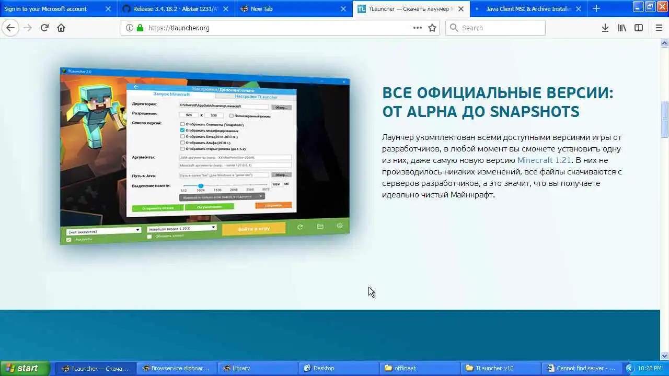Open a new tab with plus button
Screen dimensions: 669x376
(x=596, y=8)
